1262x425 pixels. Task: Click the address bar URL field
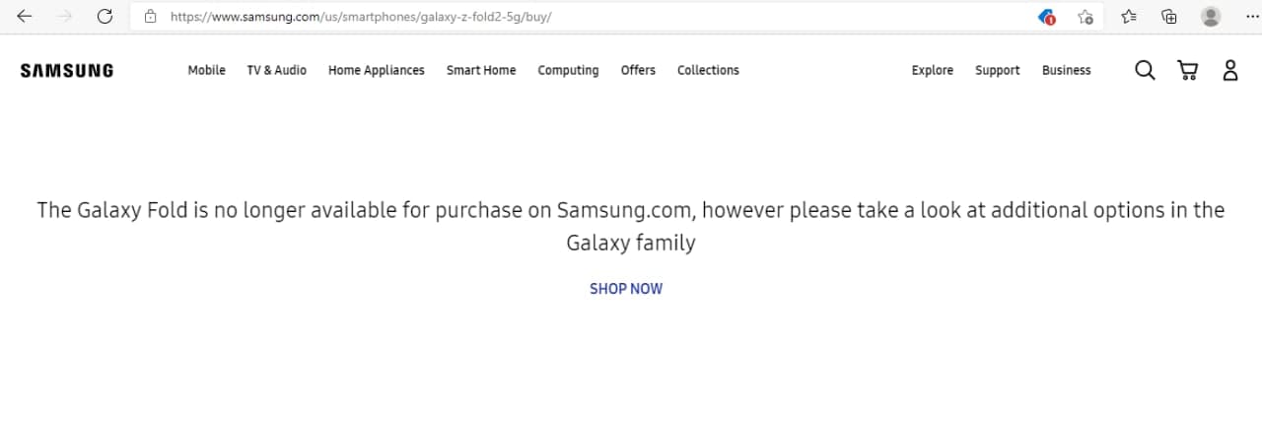pyautogui.click(x=592, y=17)
